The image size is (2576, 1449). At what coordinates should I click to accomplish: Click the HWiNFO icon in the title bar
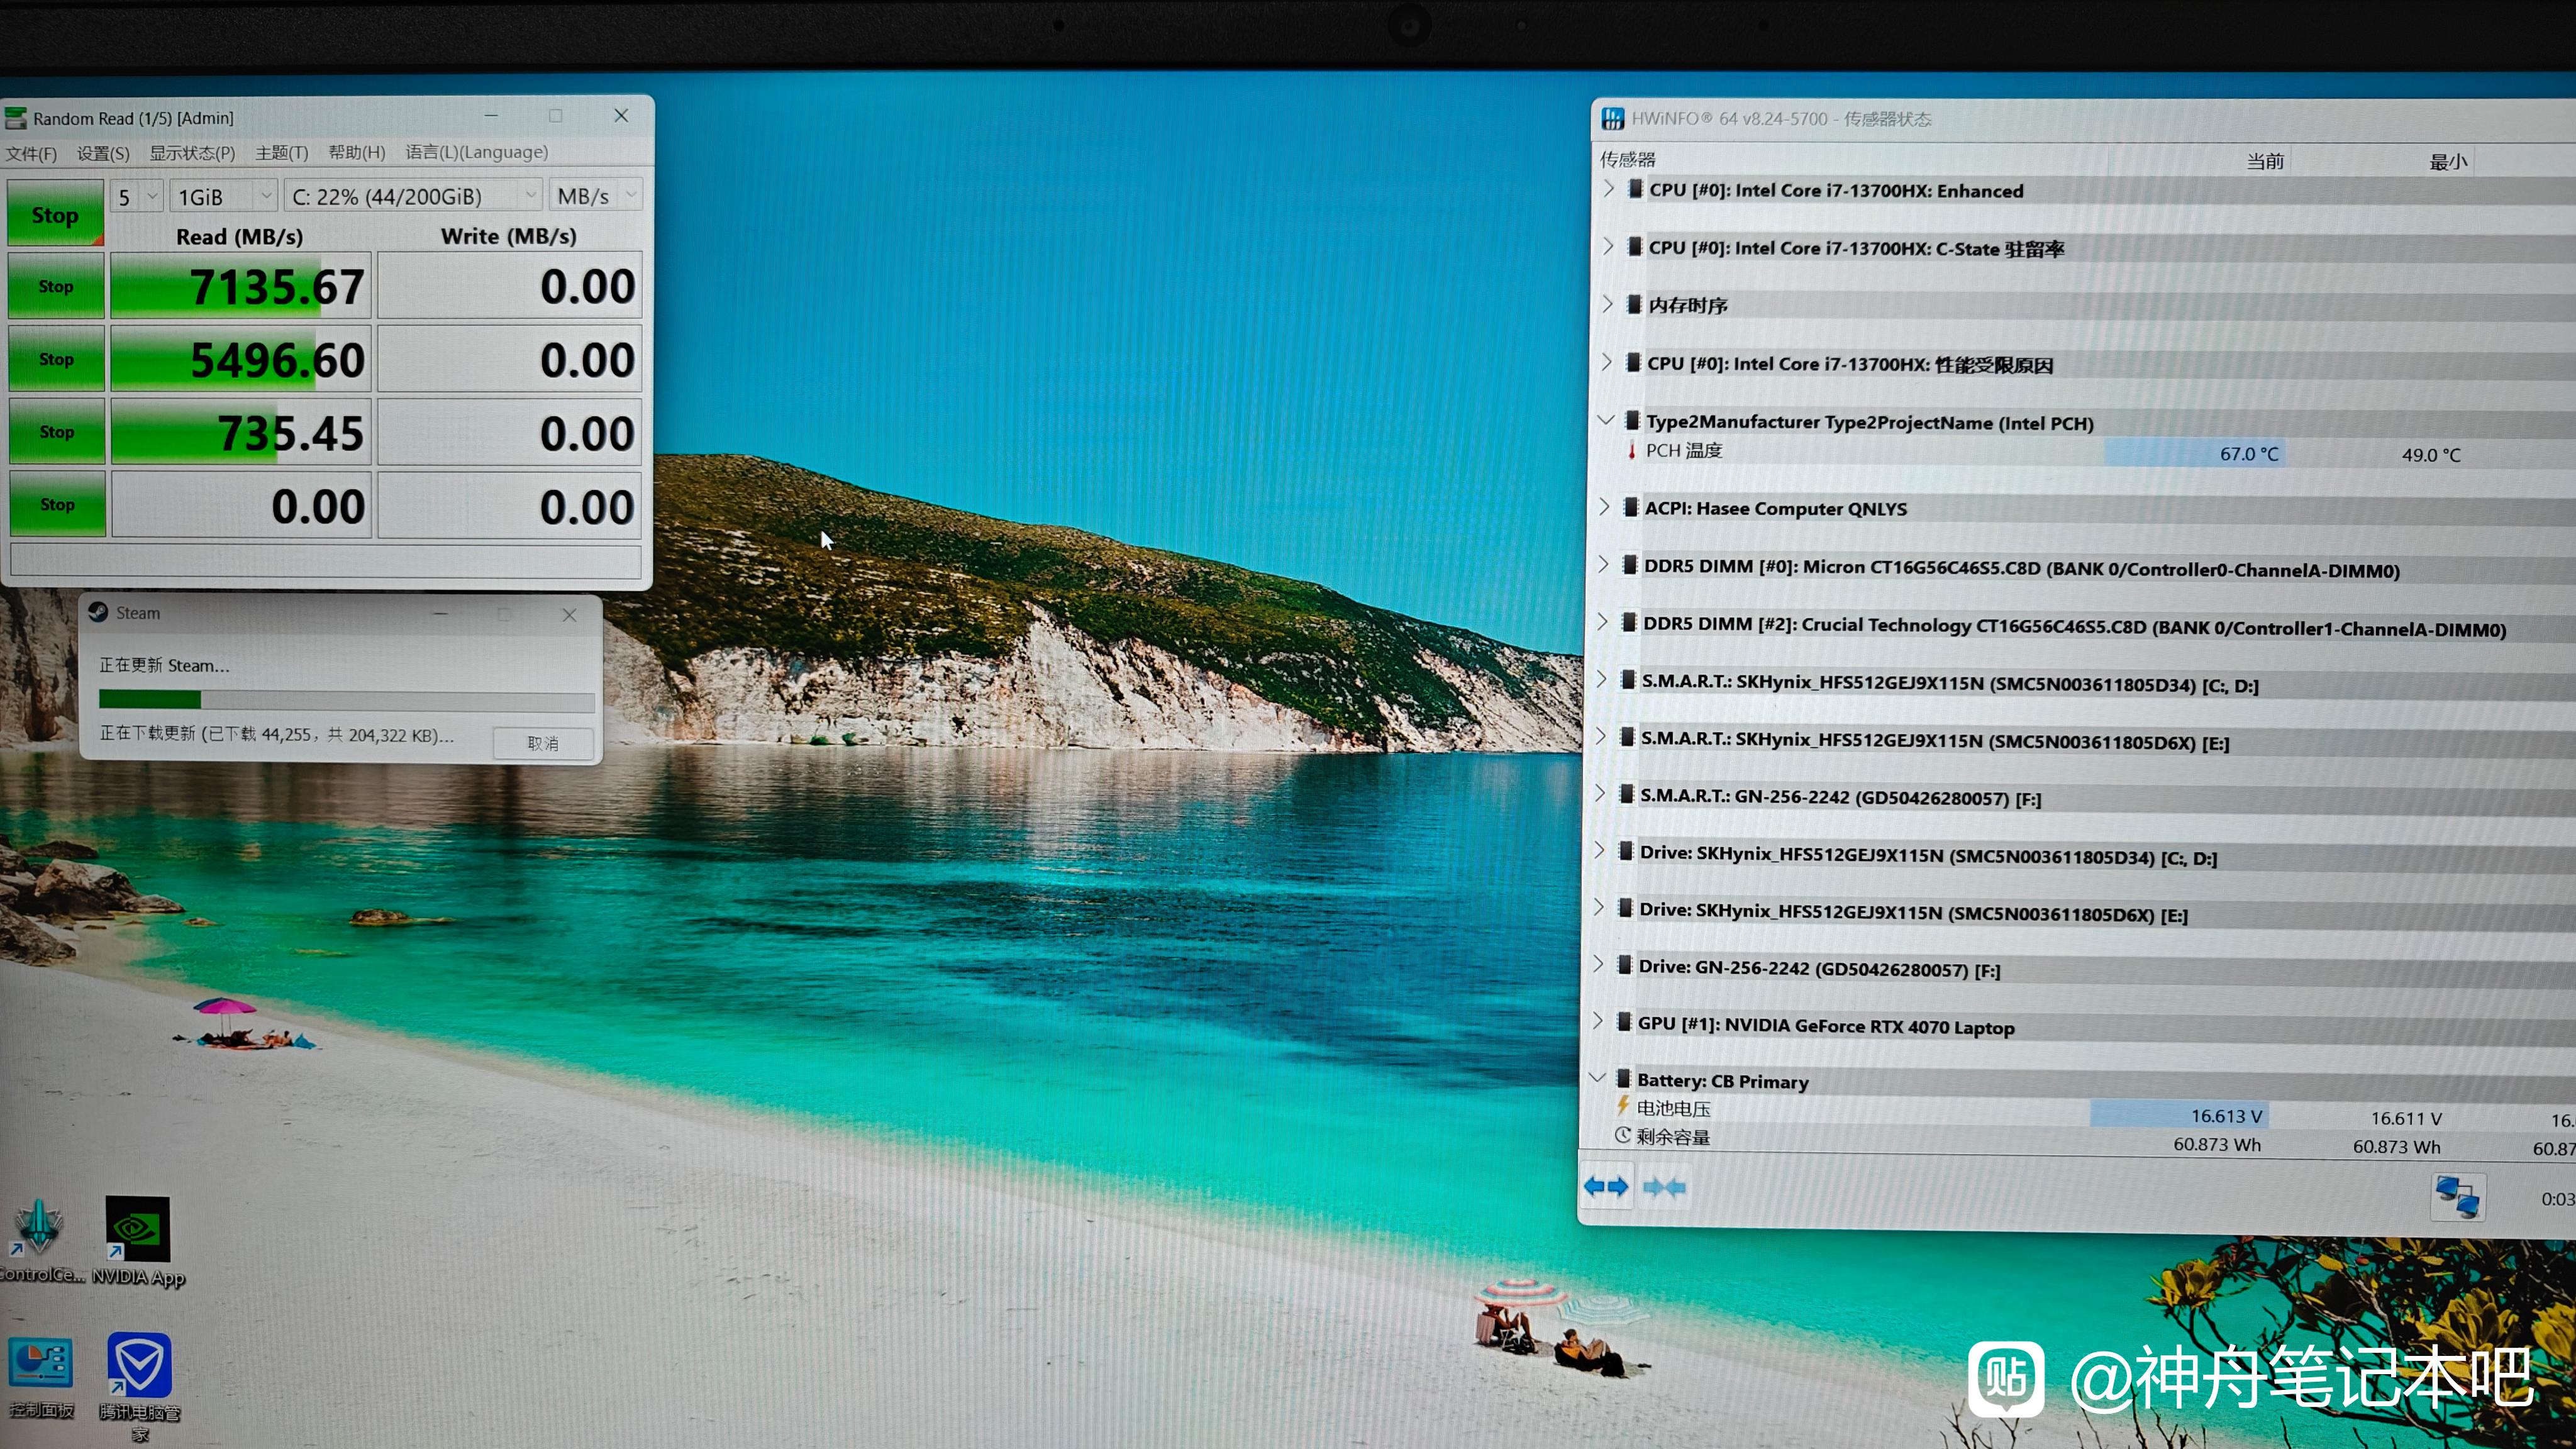(x=1613, y=119)
